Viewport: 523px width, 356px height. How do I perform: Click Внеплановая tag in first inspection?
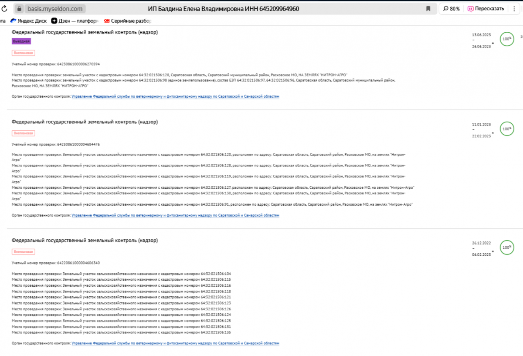(23, 53)
